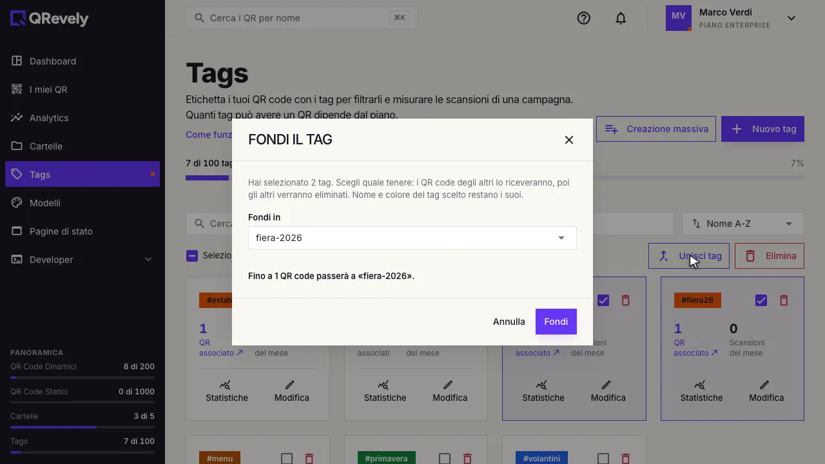Toggle the select-all tags checkbox
Screen dimensions: 825x464
(x=192, y=256)
